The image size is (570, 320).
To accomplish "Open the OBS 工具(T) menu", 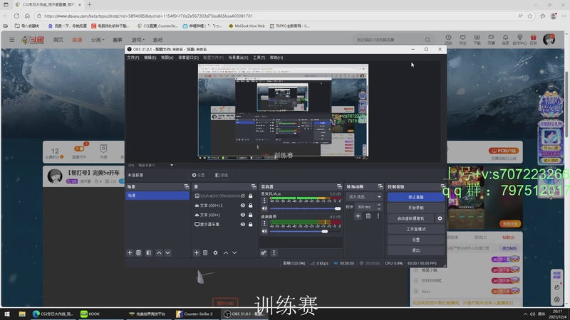I will pyautogui.click(x=259, y=58).
